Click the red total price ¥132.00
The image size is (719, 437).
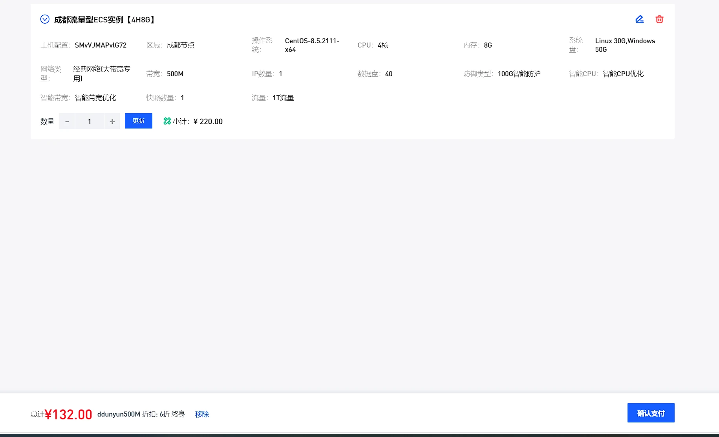click(x=68, y=414)
